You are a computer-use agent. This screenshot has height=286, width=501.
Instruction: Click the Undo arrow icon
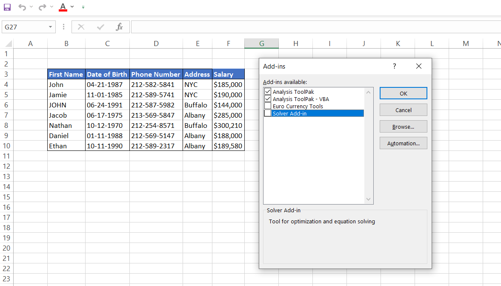pos(22,7)
